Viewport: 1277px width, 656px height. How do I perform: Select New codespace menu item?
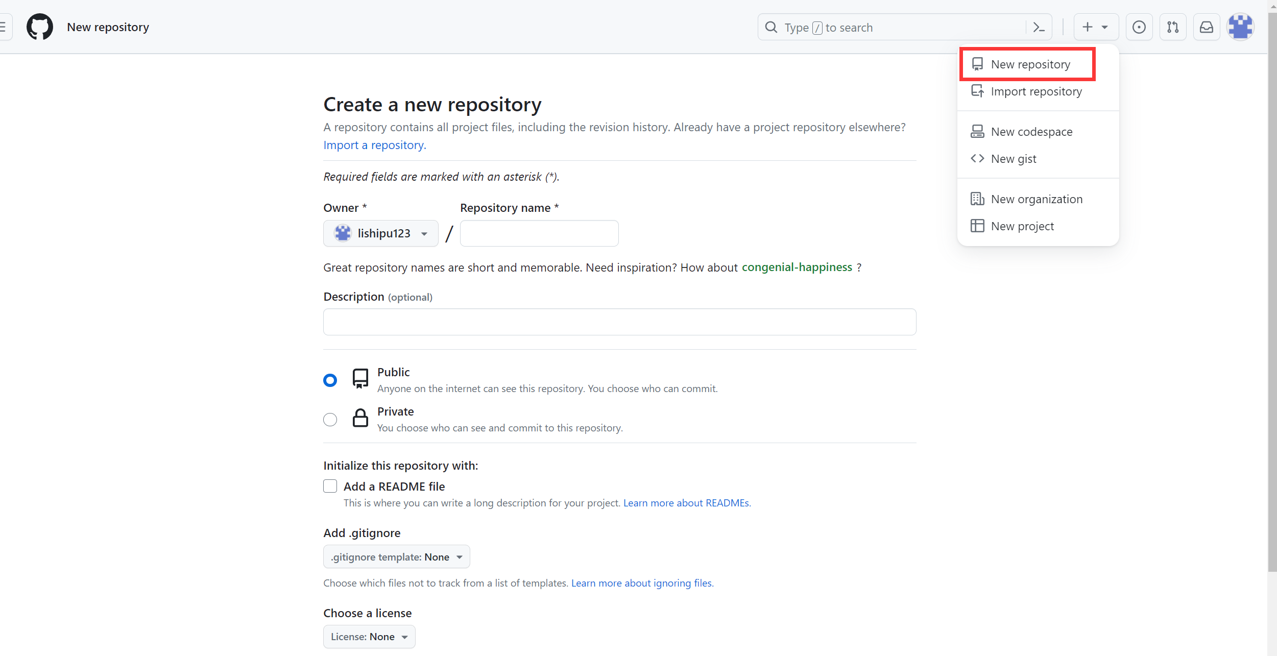click(x=1031, y=132)
